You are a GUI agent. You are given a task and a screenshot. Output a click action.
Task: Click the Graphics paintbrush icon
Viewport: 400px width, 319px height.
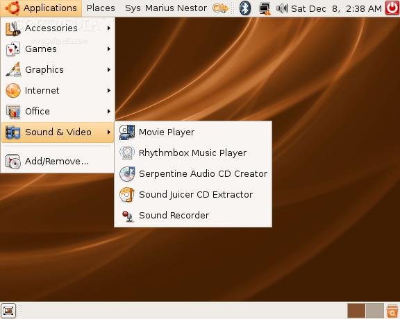(13, 69)
